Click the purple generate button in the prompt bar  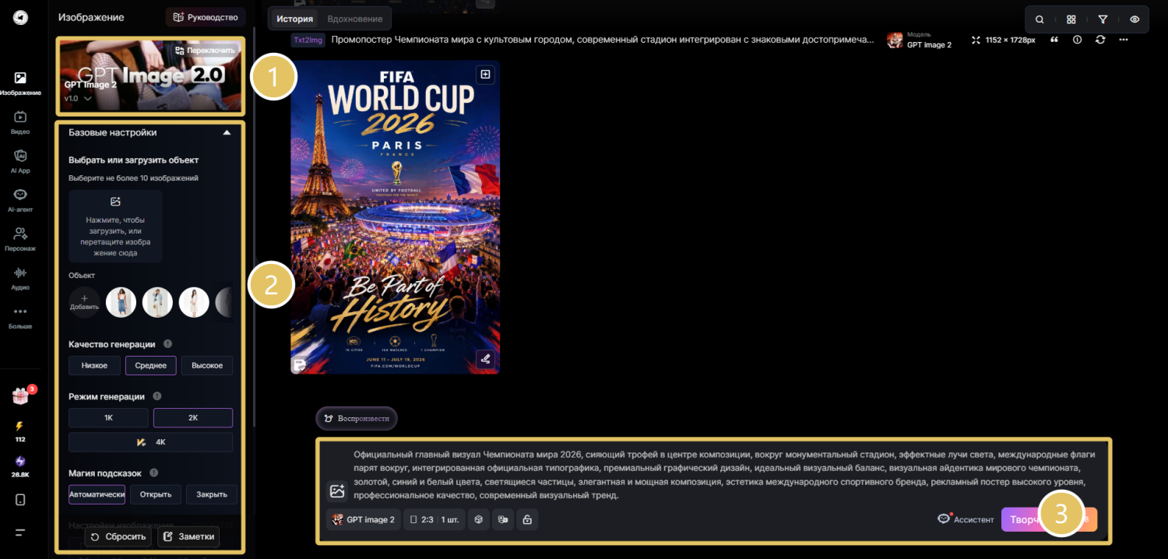coord(1049,519)
